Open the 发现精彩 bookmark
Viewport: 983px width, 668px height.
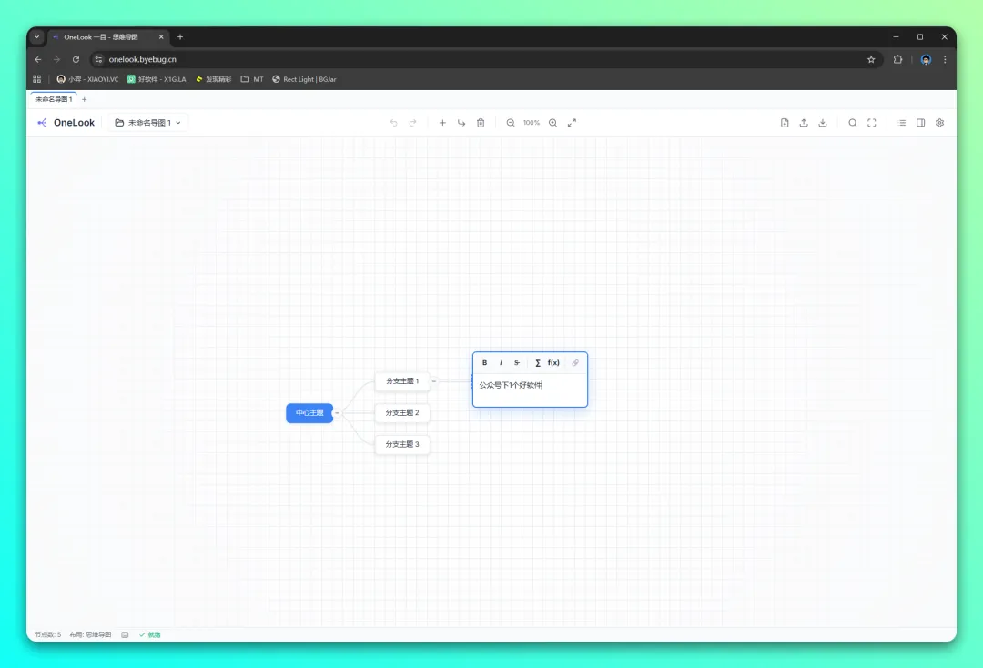tap(213, 79)
